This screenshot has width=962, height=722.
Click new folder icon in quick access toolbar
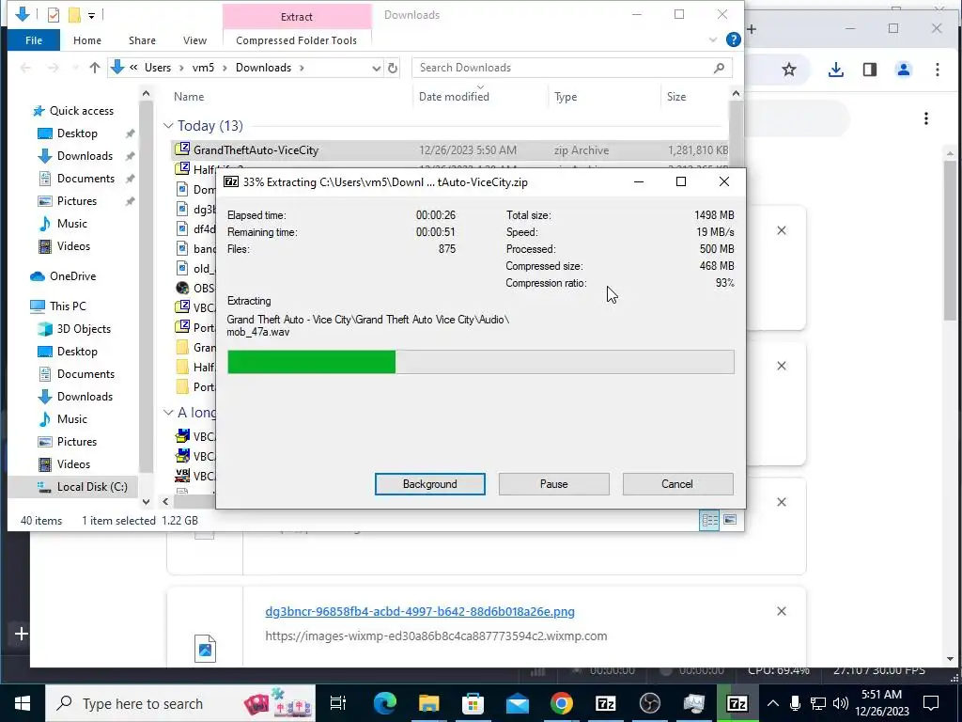[x=74, y=15]
